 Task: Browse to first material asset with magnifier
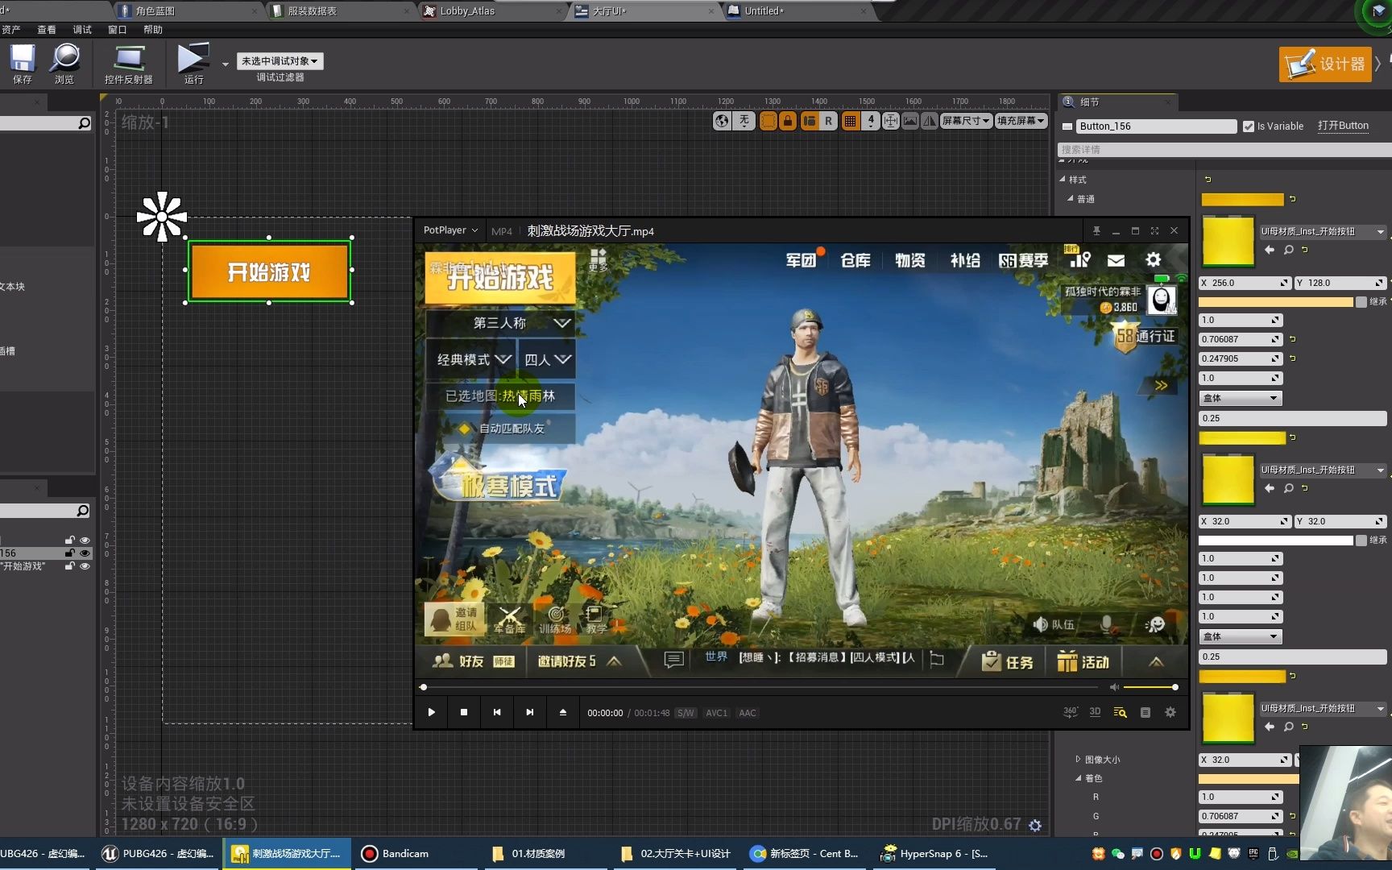pos(1288,250)
